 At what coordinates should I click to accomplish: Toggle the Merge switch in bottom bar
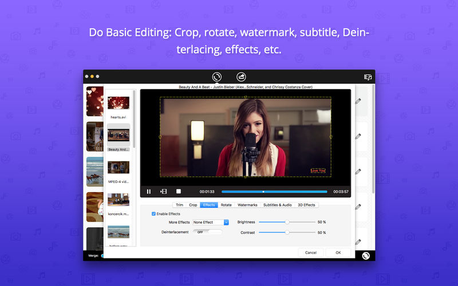click(x=102, y=256)
